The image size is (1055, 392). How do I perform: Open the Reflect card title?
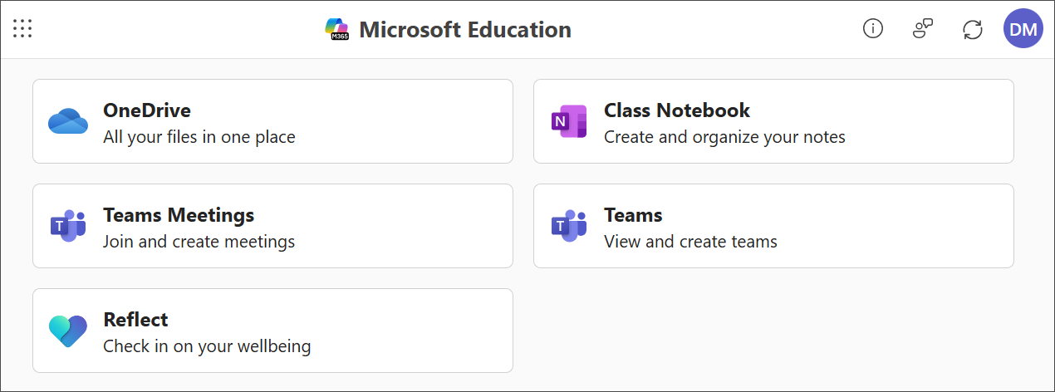(x=135, y=320)
